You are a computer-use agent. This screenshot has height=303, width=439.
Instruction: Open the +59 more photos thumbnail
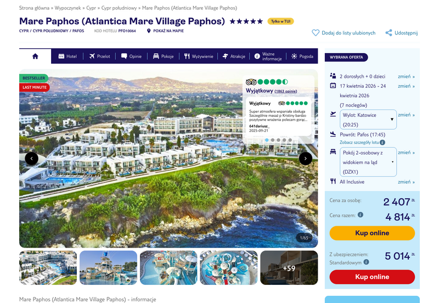(289, 268)
